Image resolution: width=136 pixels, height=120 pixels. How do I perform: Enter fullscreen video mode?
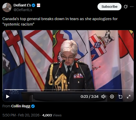[129, 97]
